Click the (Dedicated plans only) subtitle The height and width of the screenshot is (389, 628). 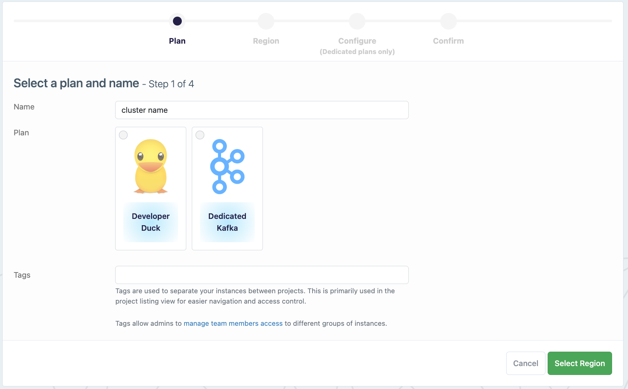tap(357, 52)
